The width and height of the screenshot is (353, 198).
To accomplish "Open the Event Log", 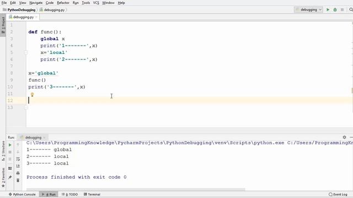I will tap(338, 194).
